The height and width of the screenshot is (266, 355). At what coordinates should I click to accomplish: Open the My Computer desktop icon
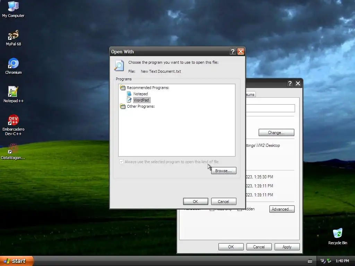click(x=13, y=9)
